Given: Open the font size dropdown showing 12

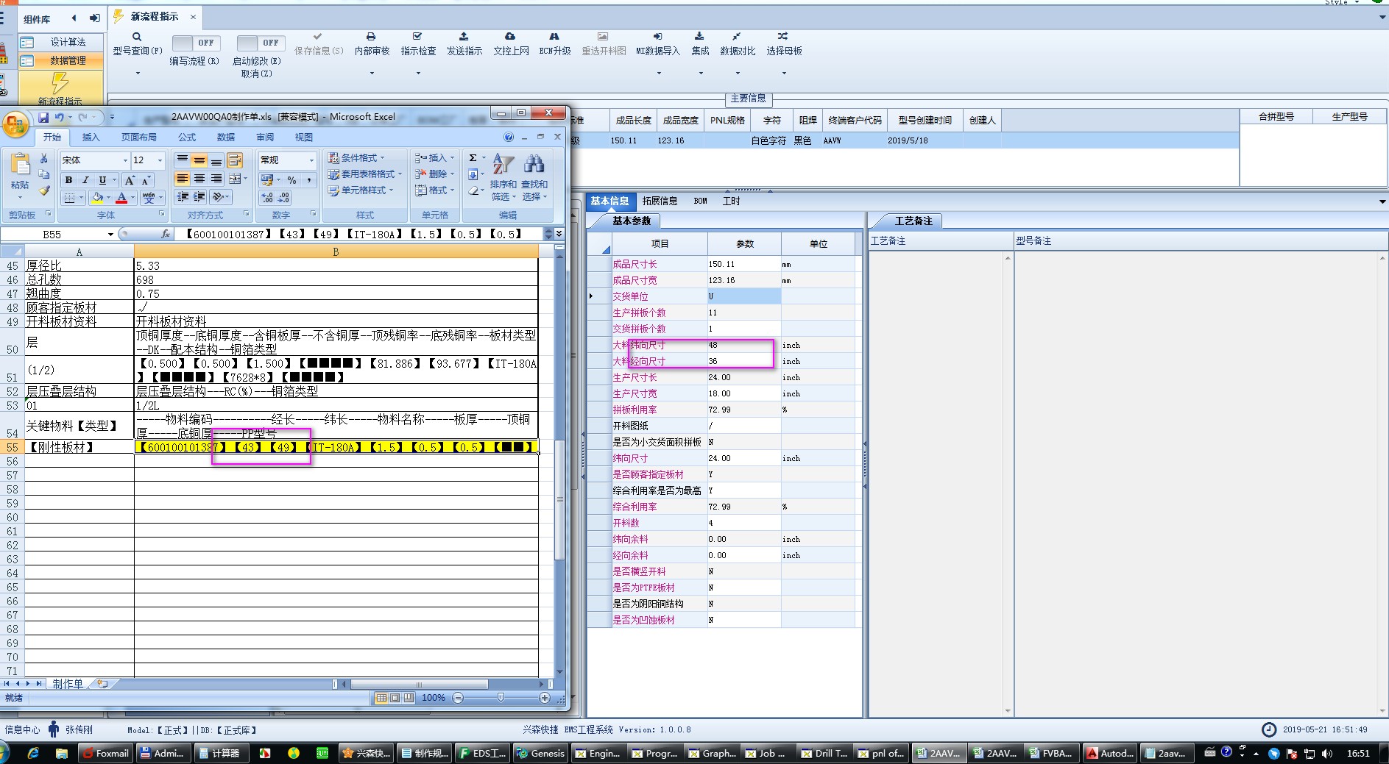Looking at the screenshot, I should pyautogui.click(x=160, y=160).
